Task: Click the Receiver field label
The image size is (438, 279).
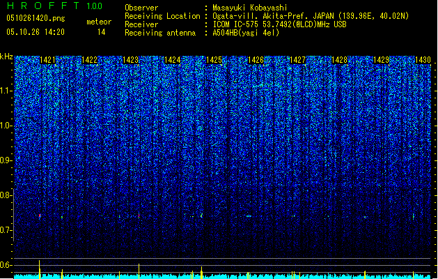Action: click(141, 24)
